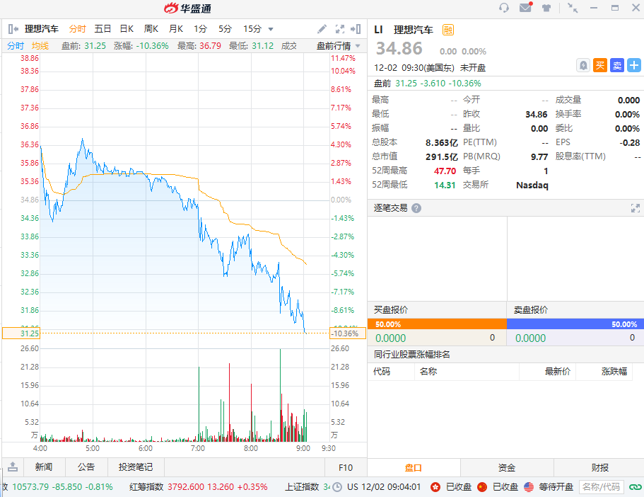
Task: Switch chart to 分时 view
Action: click(77, 29)
